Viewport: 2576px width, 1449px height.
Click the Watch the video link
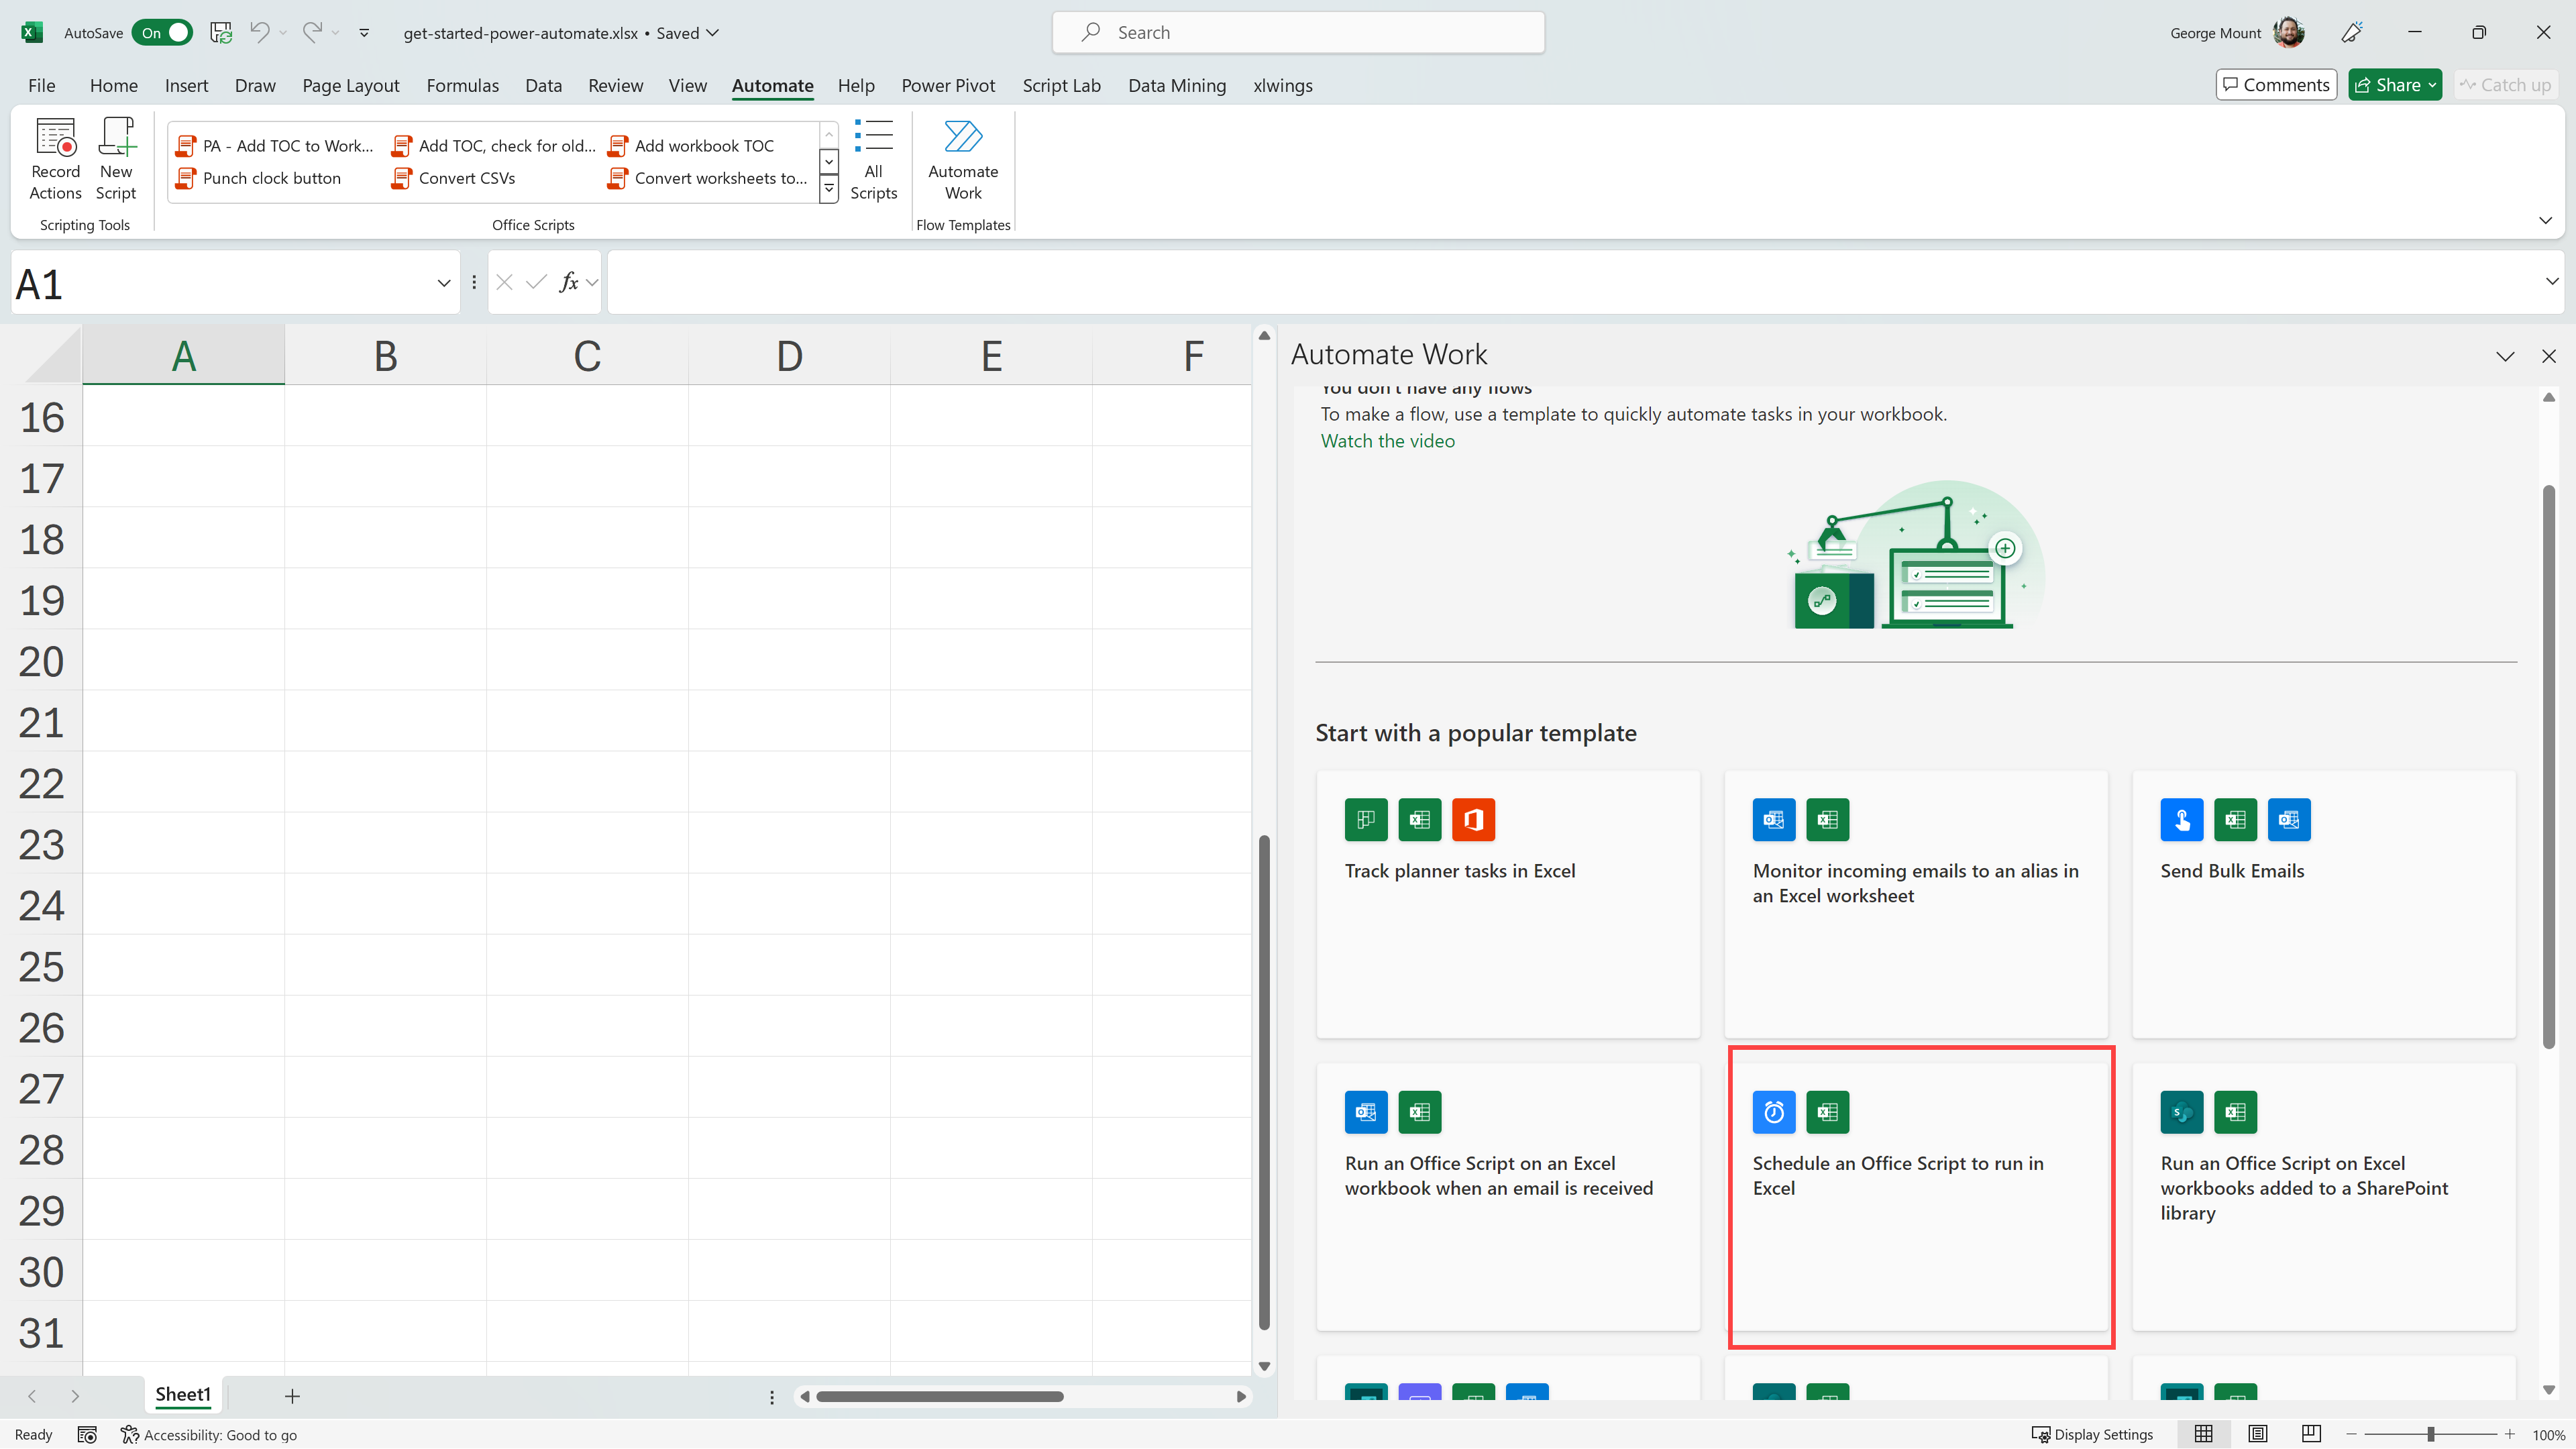click(x=1387, y=441)
